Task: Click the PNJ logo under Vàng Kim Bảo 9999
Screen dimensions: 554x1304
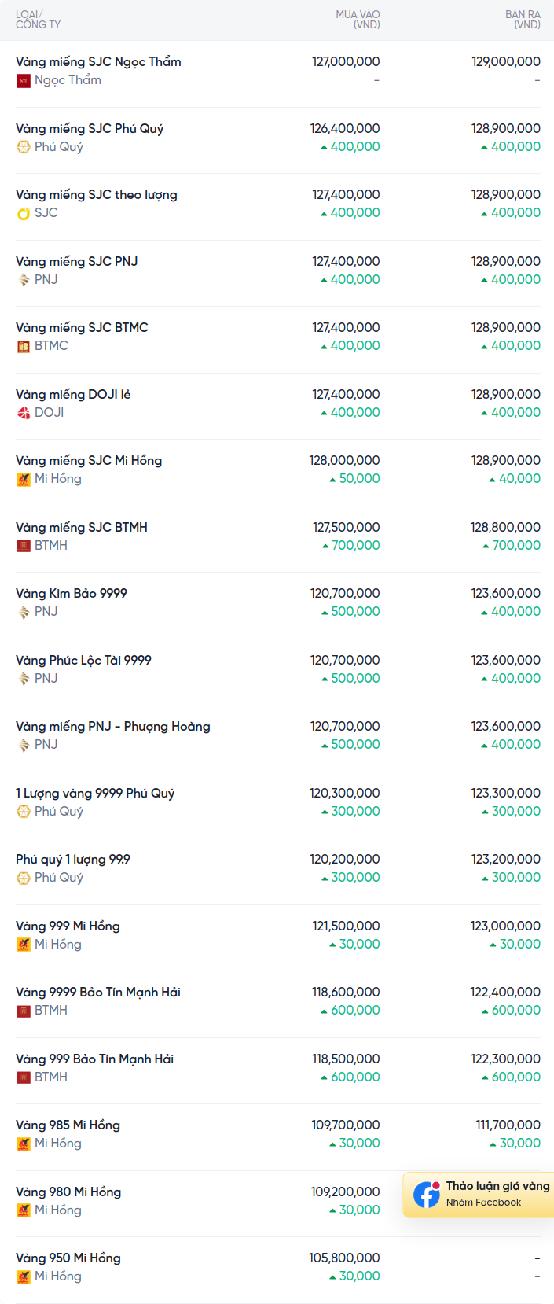Action: tap(24, 612)
